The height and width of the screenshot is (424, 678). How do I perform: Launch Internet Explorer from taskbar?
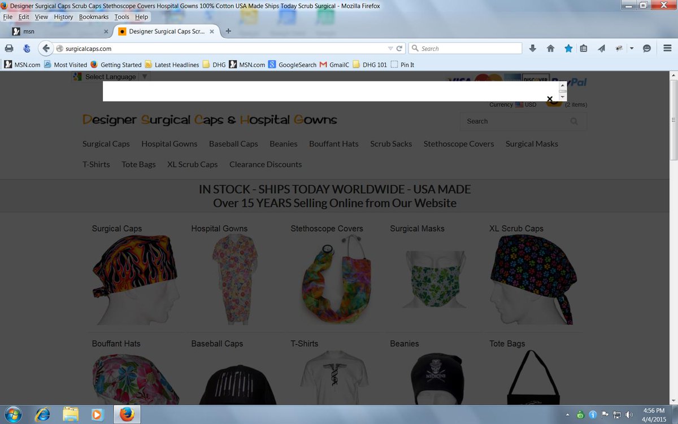pyautogui.click(x=43, y=414)
